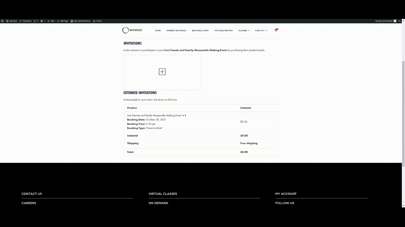The width and height of the screenshot is (405, 227).
Task: Click the WordPress logo in the admin bar
Action: pos(3,21)
